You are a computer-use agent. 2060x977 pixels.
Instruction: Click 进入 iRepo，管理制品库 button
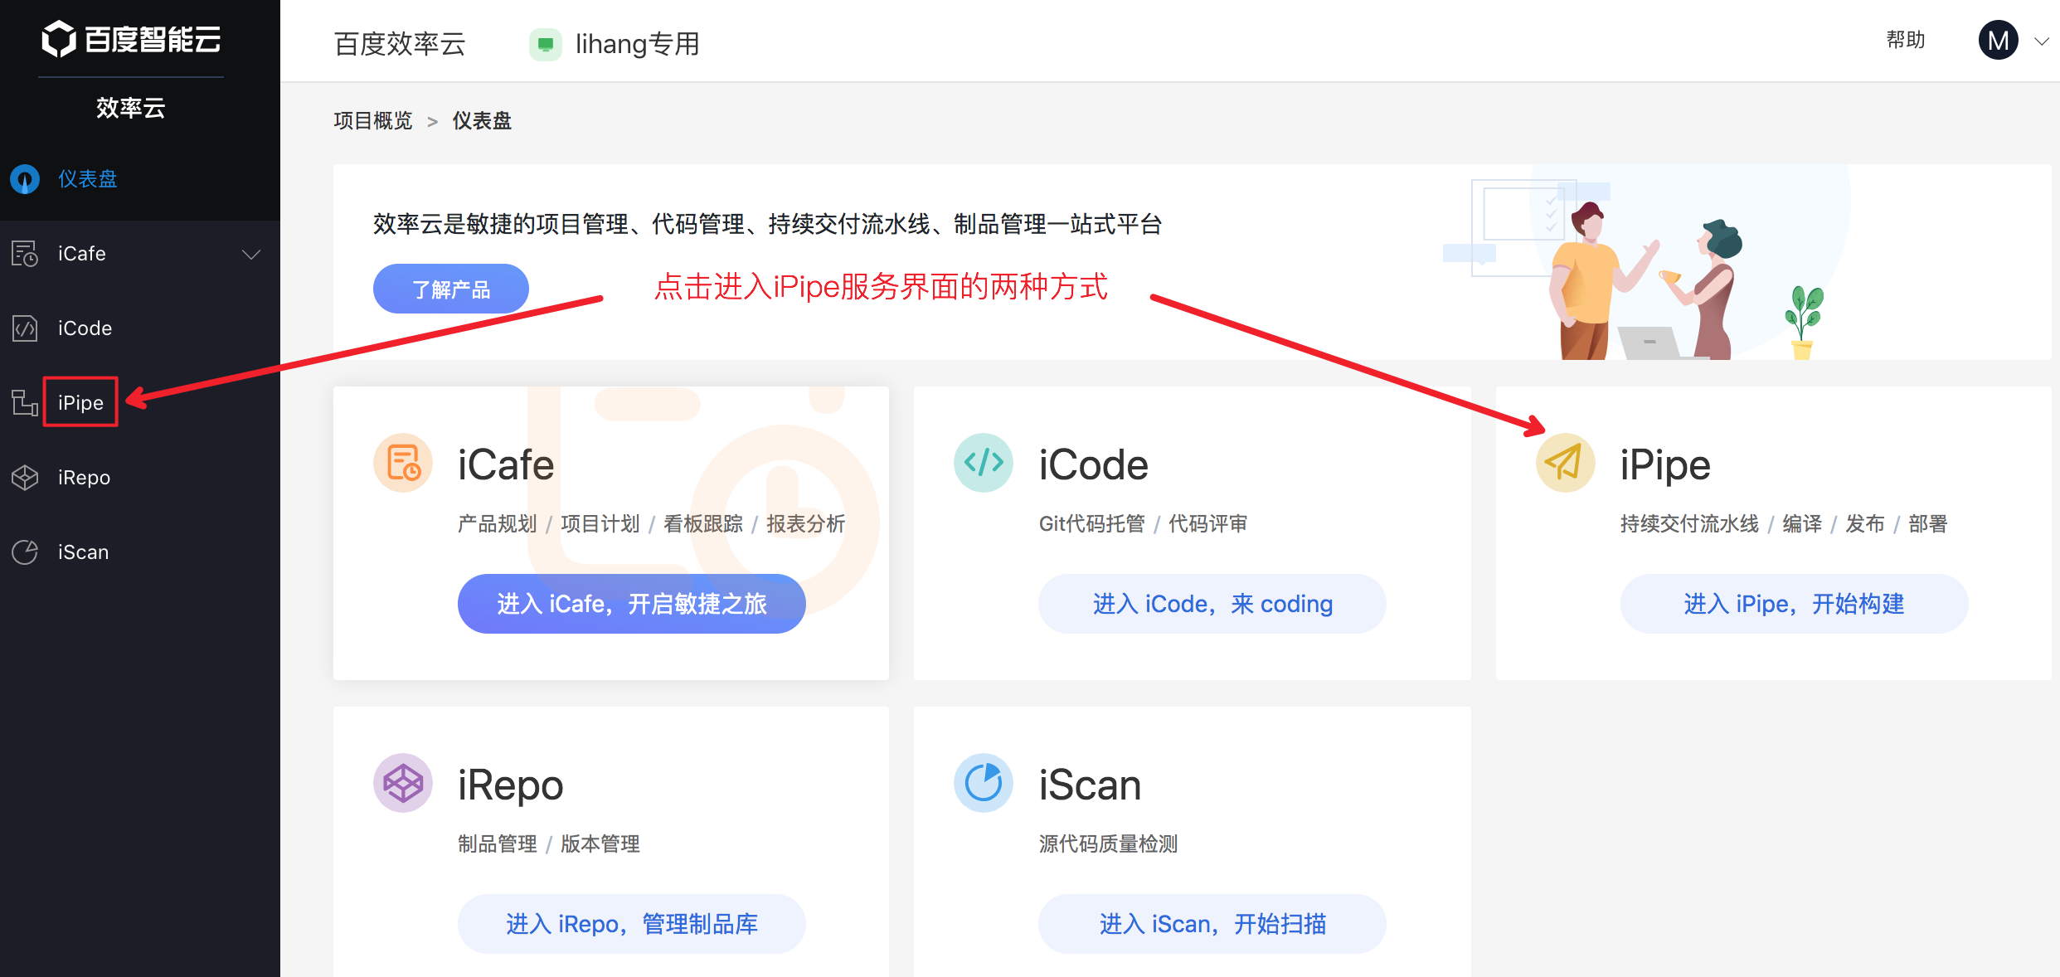(632, 924)
